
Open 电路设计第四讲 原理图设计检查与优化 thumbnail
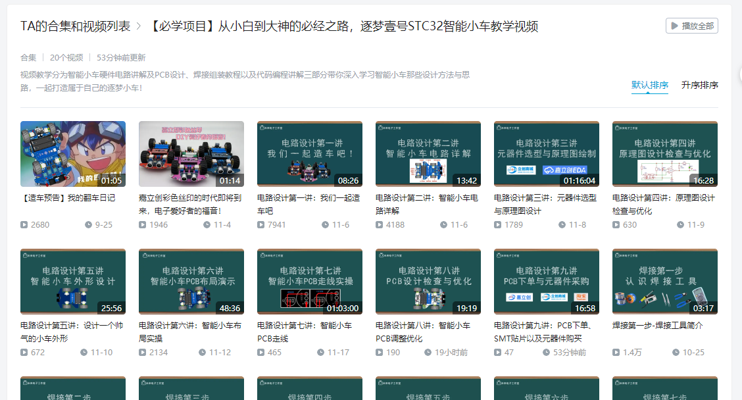665,154
